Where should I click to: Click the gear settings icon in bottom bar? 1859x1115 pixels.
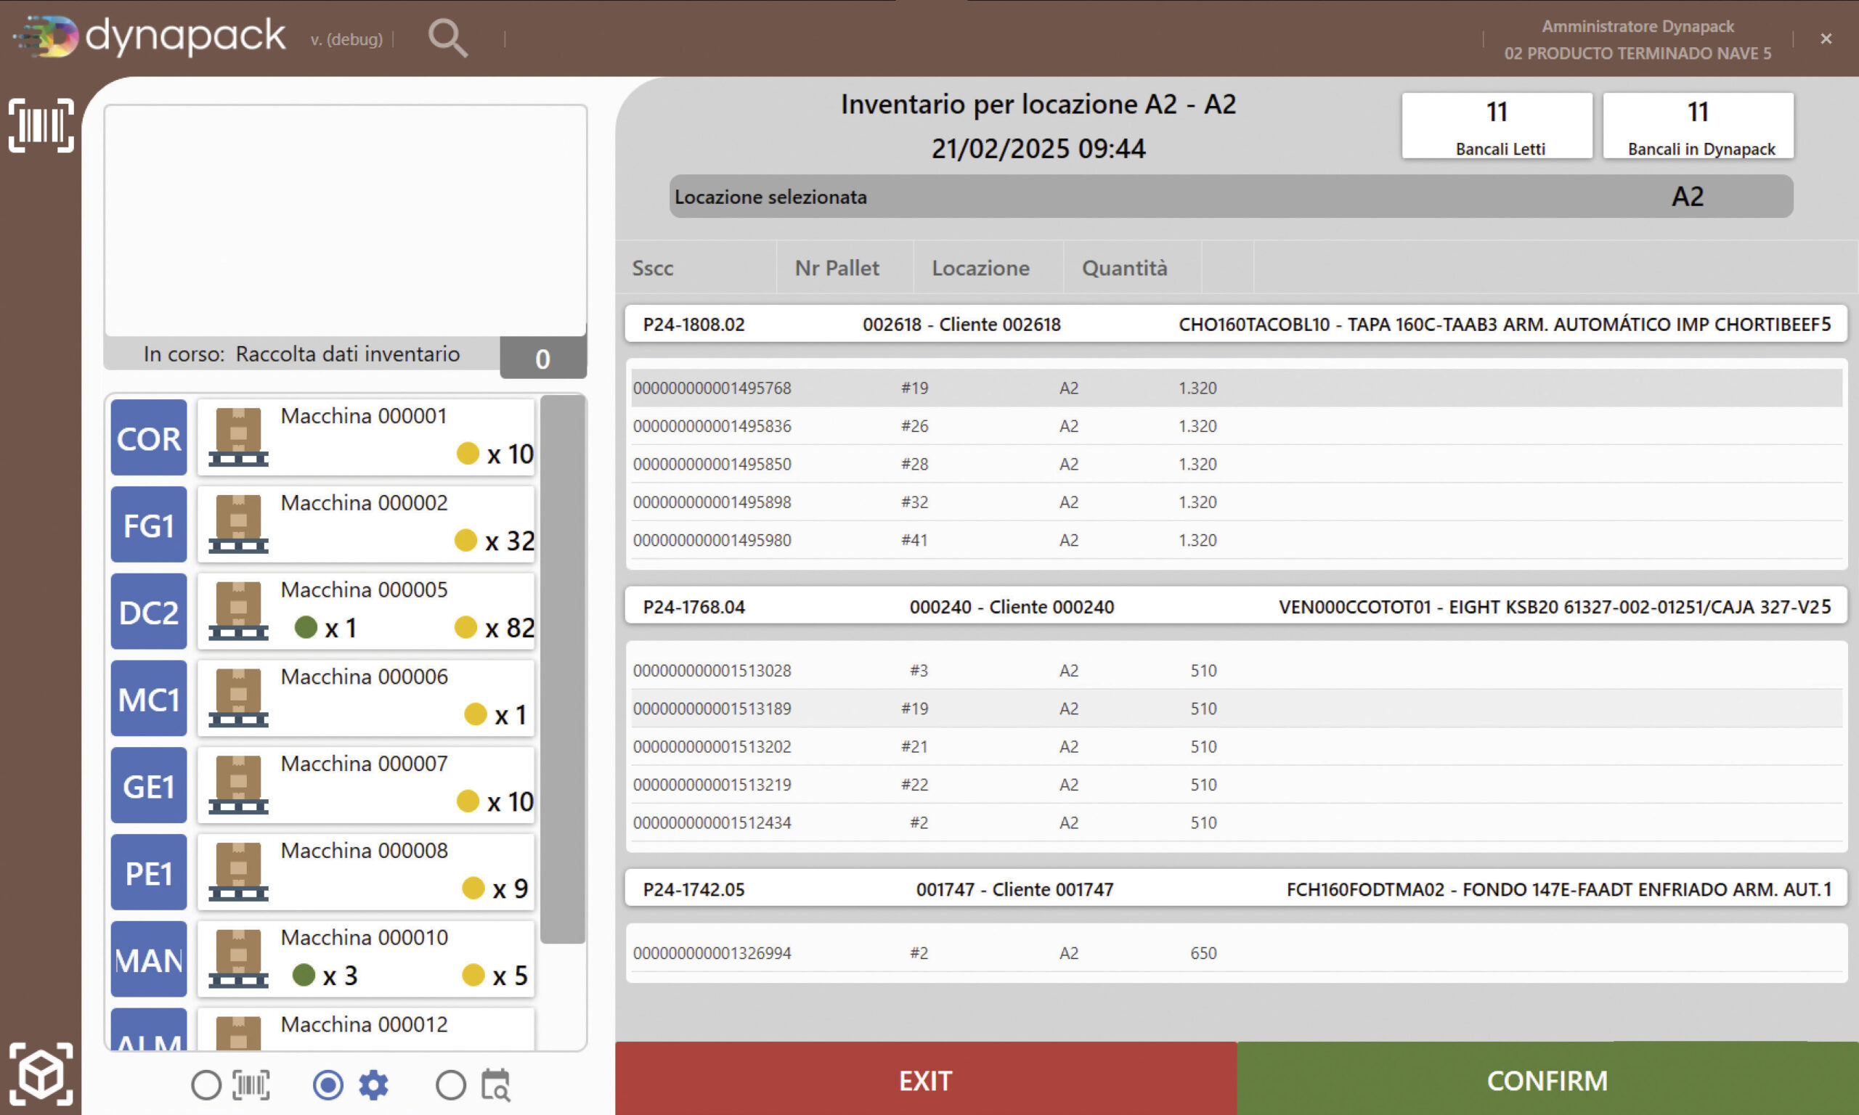coord(373,1086)
